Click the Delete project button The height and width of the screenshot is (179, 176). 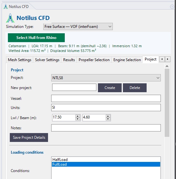click(135, 88)
